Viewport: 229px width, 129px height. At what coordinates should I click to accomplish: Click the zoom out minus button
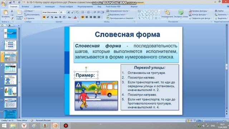coord(204,120)
